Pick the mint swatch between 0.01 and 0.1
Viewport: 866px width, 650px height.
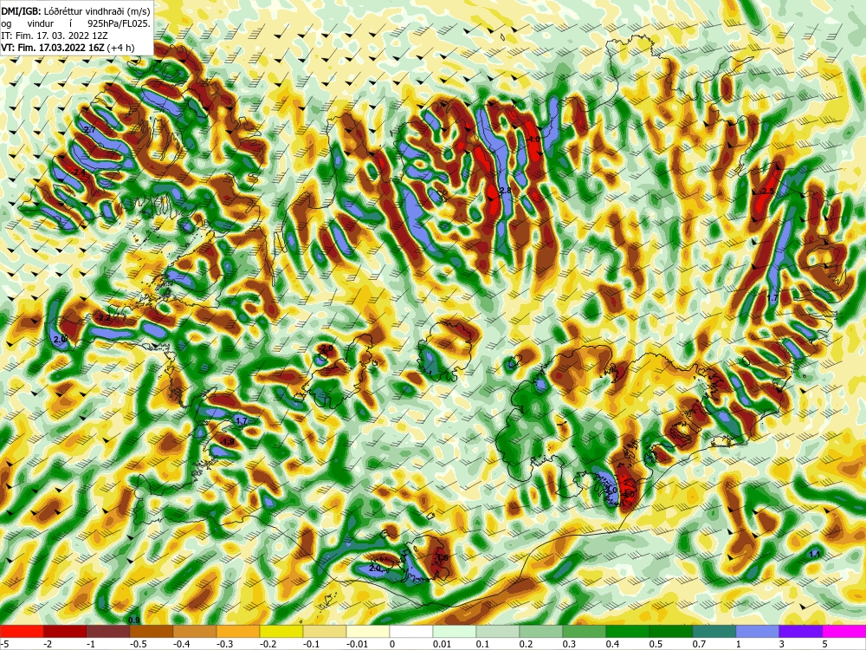pos(455,631)
